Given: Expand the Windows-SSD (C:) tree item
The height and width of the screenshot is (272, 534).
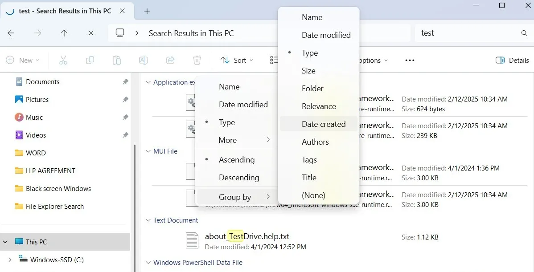Looking at the screenshot, I should coord(9,260).
